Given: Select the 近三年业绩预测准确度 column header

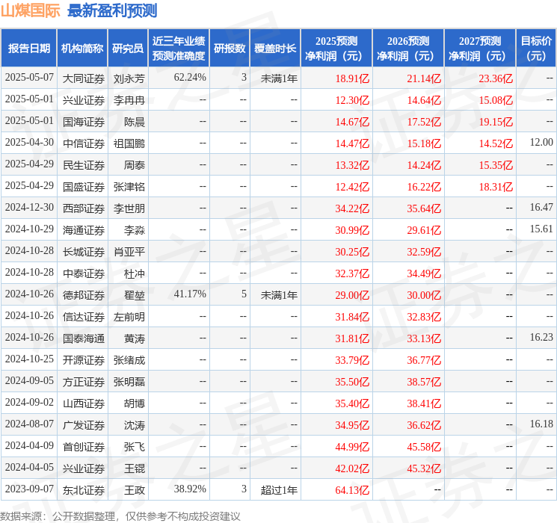Looking at the screenshot, I should (x=179, y=49).
